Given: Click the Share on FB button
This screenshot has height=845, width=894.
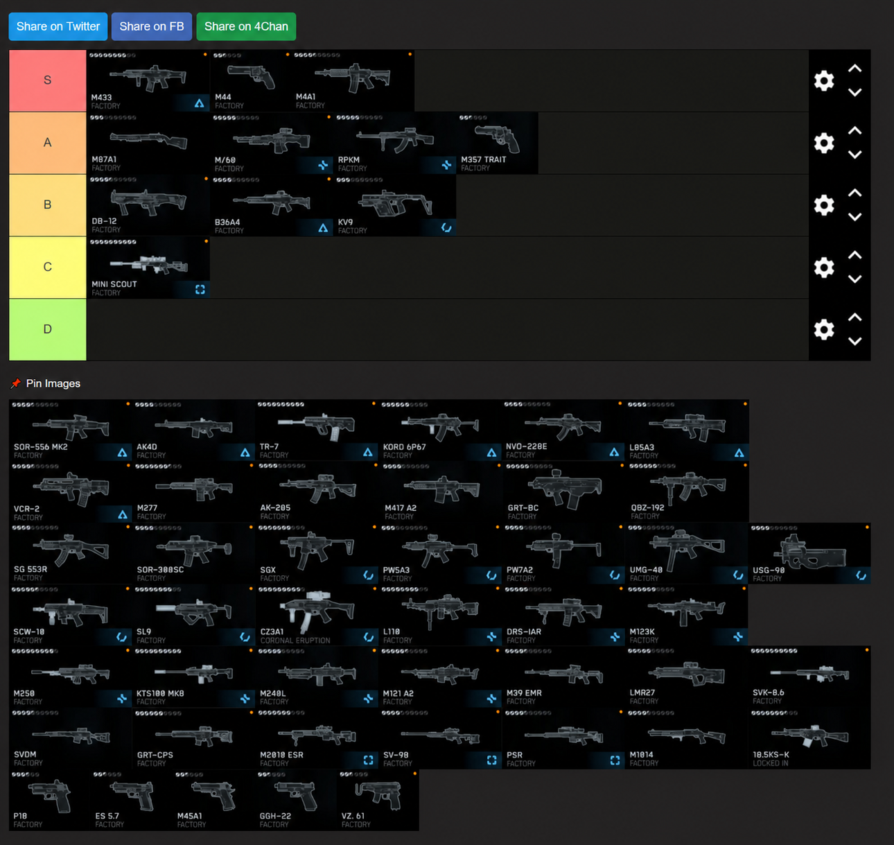Looking at the screenshot, I should (x=152, y=26).
